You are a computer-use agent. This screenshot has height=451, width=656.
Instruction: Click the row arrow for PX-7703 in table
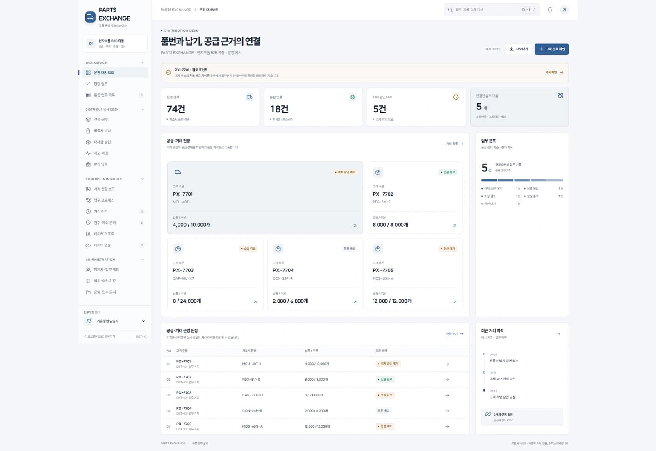(x=447, y=395)
